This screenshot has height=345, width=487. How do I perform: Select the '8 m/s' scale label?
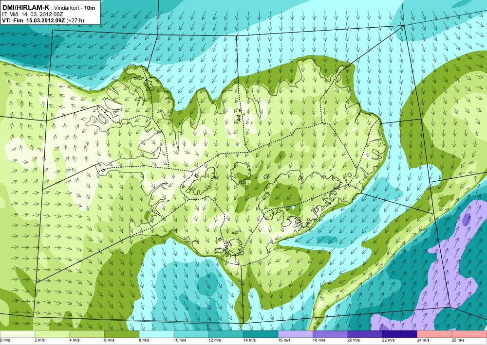(x=144, y=340)
